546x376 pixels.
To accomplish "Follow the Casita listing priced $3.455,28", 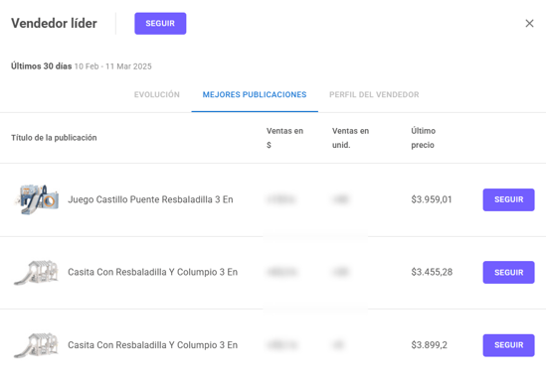I will click(508, 272).
